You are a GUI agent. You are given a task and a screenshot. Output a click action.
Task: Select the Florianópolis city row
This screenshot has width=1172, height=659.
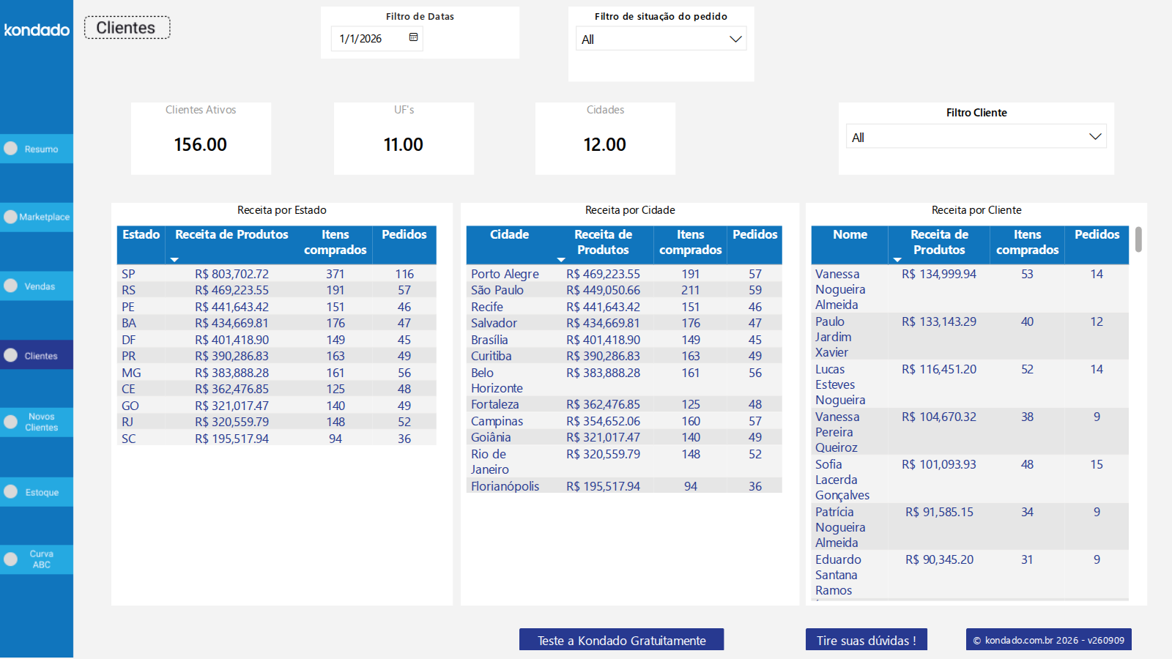click(x=624, y=486)
